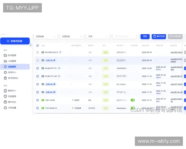Click the gear icon beside 全局设置
The image size is (186, 149).
tap(5, 108)
